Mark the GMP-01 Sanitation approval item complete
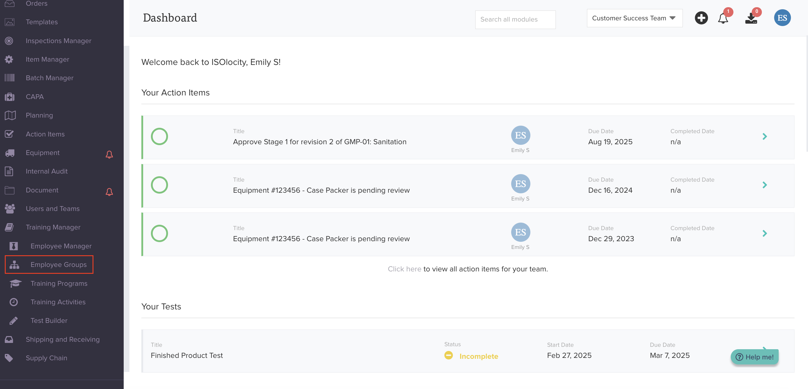The image size is (808, 389). tap(159, 136)
